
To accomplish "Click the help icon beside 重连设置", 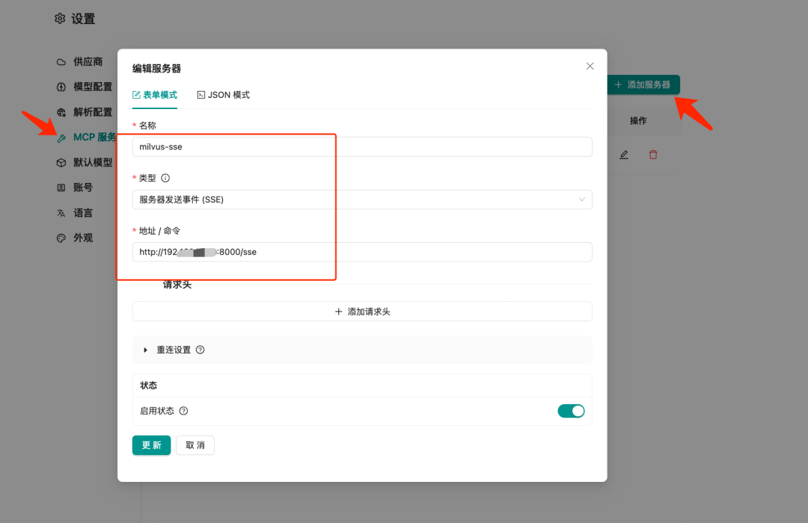I will click(x=201, y=350).
